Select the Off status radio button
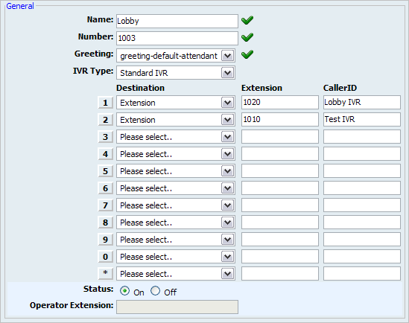 [155, 291]
